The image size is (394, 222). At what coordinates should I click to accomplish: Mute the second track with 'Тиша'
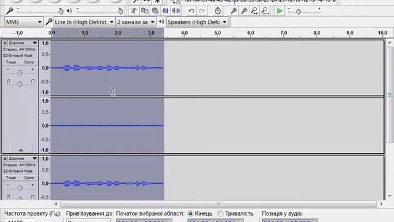pyautogui.click(x=11, y=178)
